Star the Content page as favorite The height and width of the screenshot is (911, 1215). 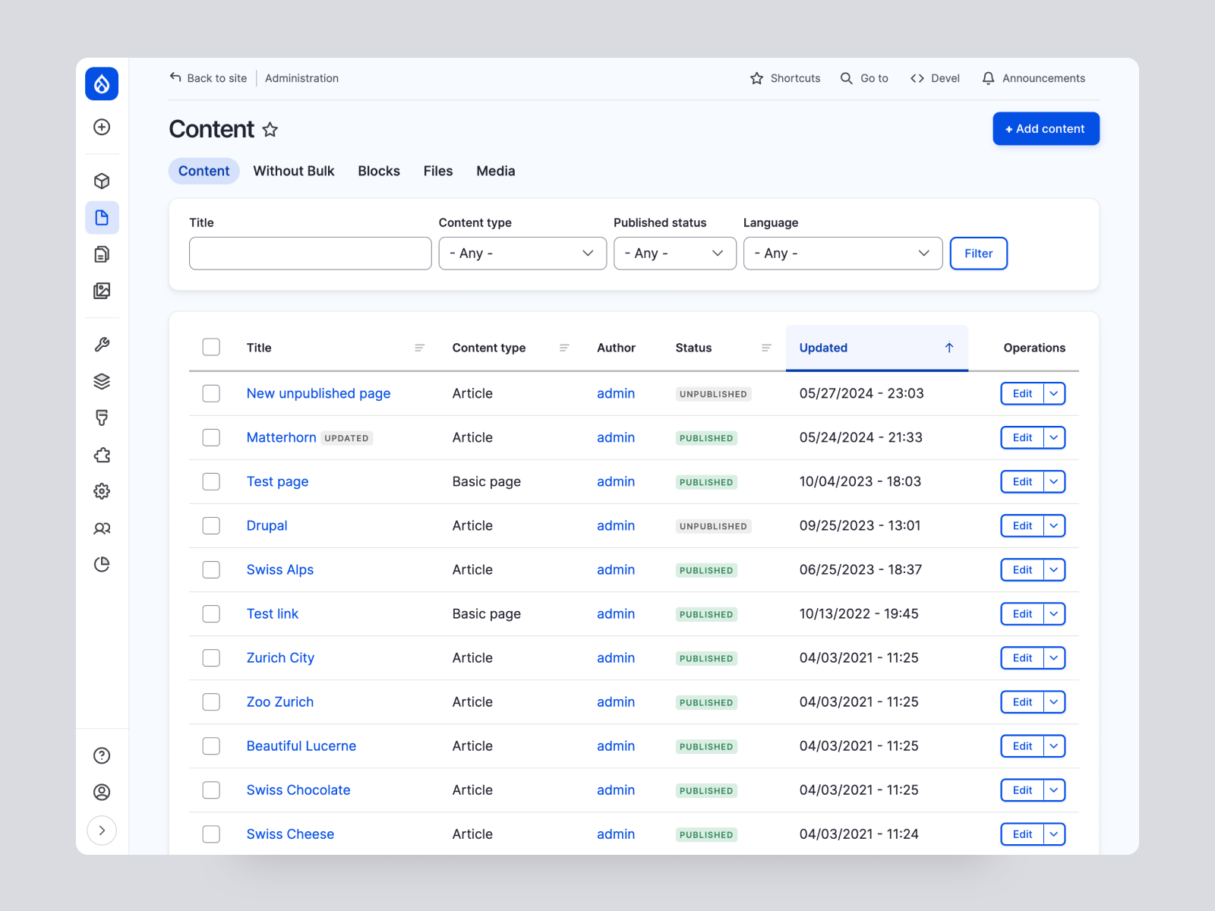click(x=270, y=130)
